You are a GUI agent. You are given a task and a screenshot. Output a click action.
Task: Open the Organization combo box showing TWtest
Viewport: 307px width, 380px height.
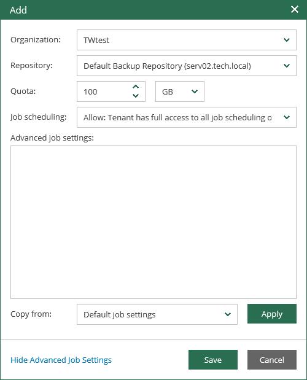(x=186, y=40)
